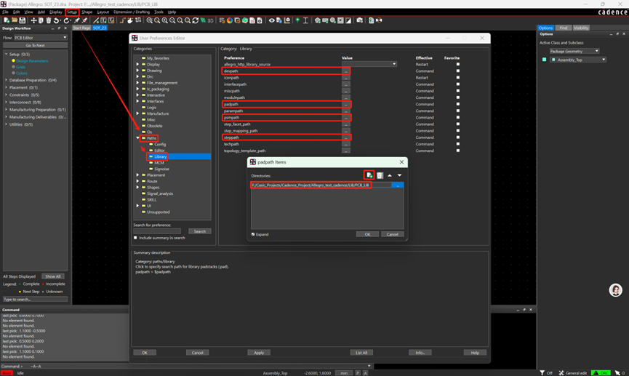Screen dimensions: 629x376
Task: Switch to the Start Page tab
Action: [81, 28]
